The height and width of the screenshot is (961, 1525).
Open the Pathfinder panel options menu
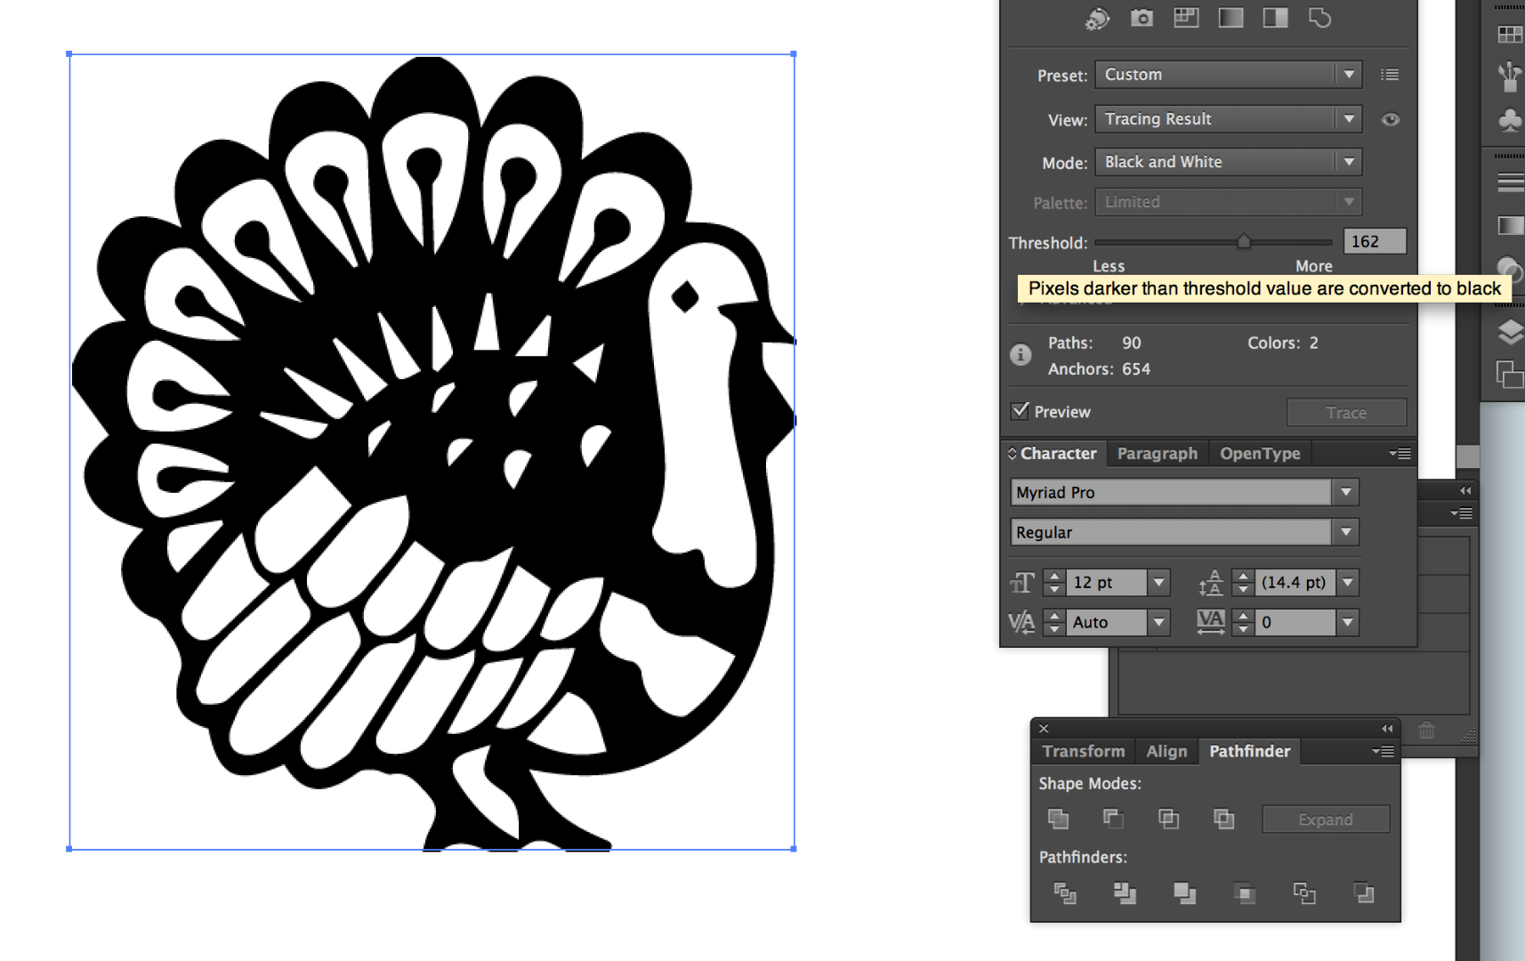[x=1383, y=752]
